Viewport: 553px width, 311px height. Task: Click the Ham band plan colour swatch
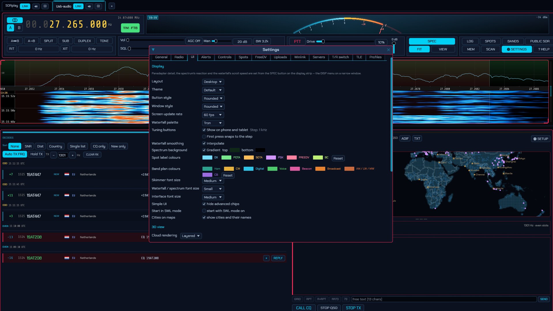[x=207, y=169]
